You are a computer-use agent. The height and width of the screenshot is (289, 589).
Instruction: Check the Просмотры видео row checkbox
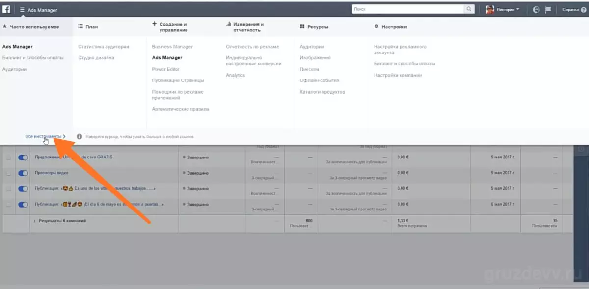tap(8, 173)
